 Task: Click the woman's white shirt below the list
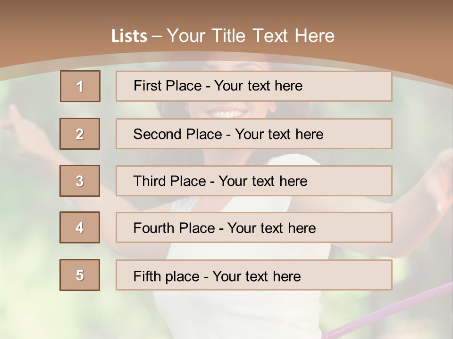pos(236,311)
